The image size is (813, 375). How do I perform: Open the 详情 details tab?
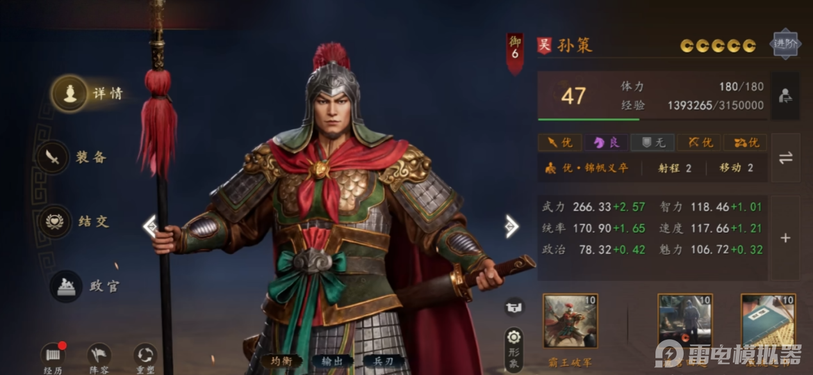[70, 93]
